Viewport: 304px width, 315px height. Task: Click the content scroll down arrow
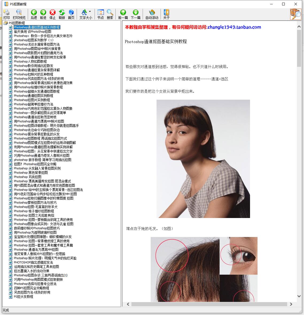pos(299,296)
